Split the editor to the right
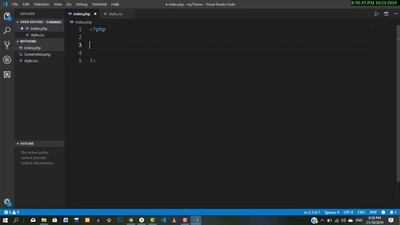400x225 pixels. (386, 14)
